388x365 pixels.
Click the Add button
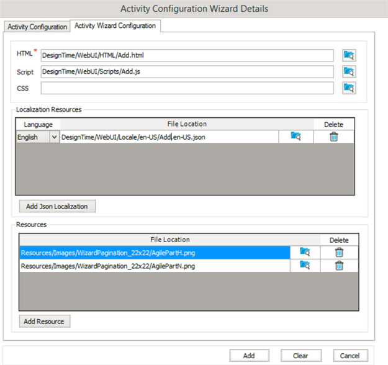(x=249, y=356)
